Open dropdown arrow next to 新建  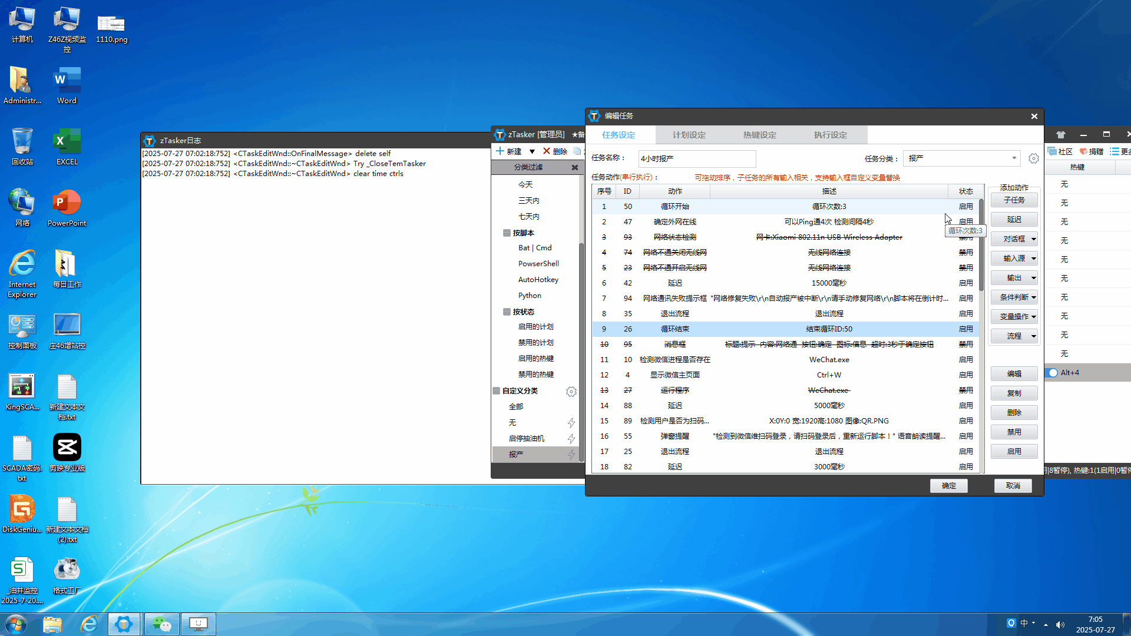(x=532, y=151)
